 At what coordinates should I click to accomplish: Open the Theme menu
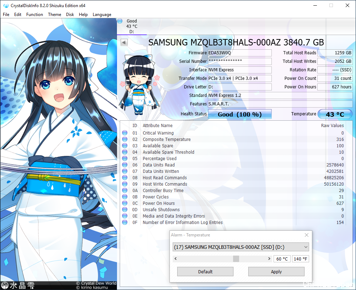54,15
